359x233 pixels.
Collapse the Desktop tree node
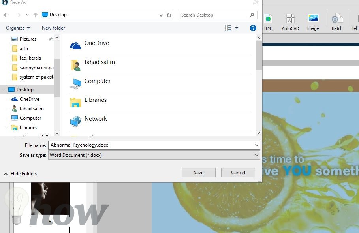tap(3, 90)
